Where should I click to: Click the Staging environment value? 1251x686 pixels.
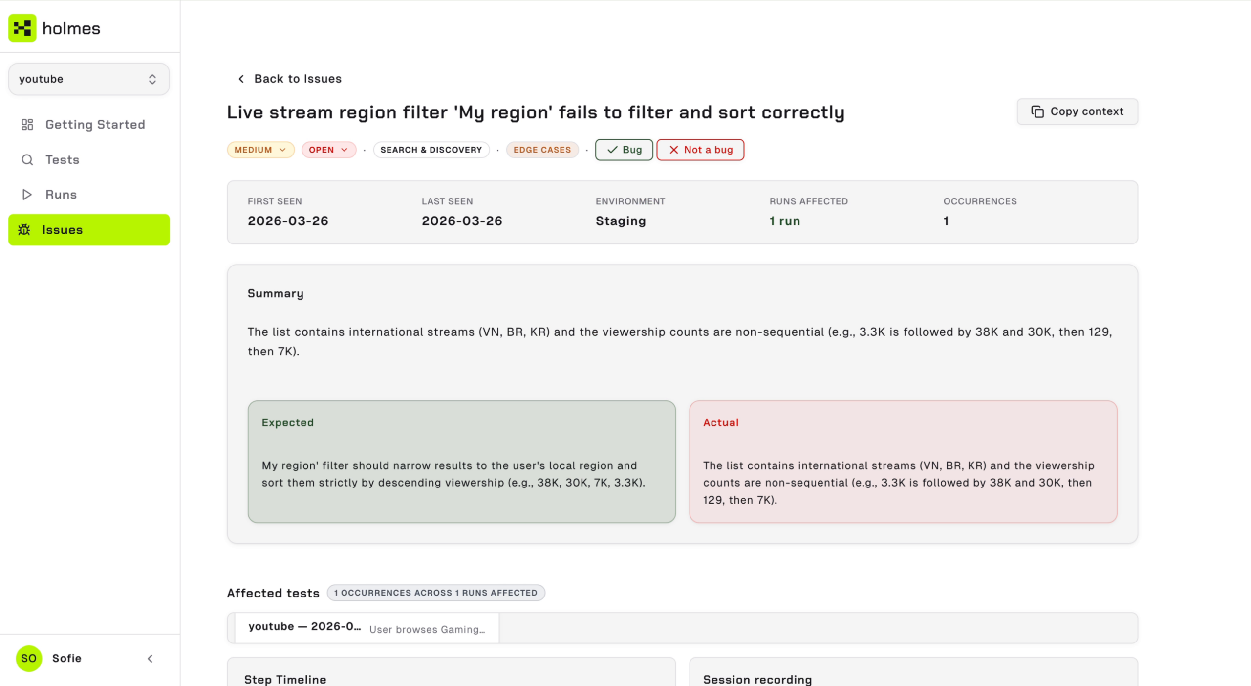click(x=621, y=221)
